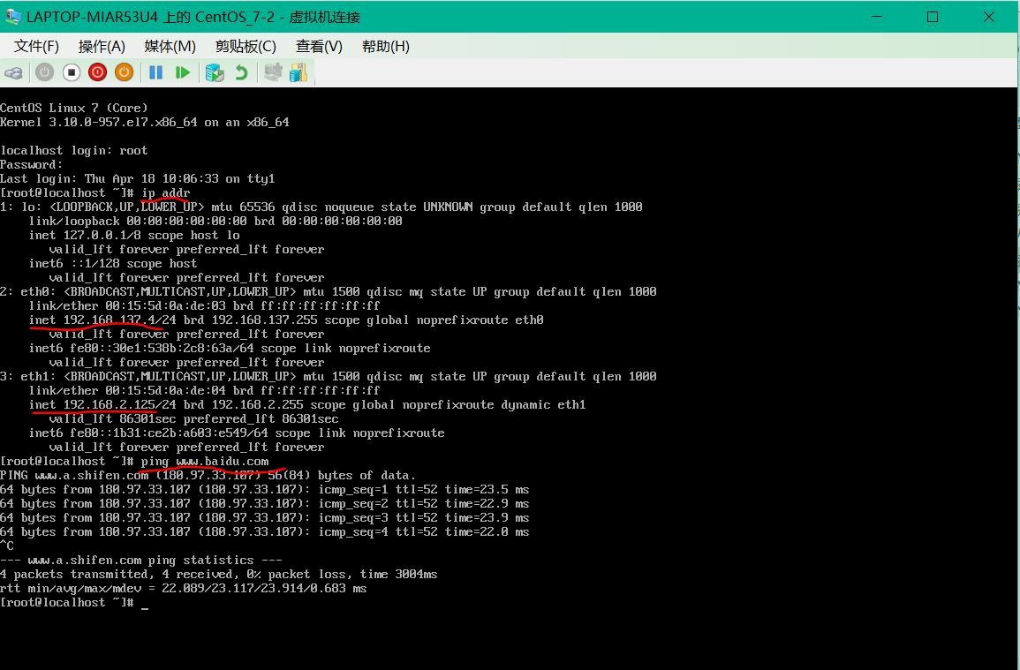Click the eth0 address '192.168.137.4/24'
Screen dimensions: 1020x670
click(120, 320)
